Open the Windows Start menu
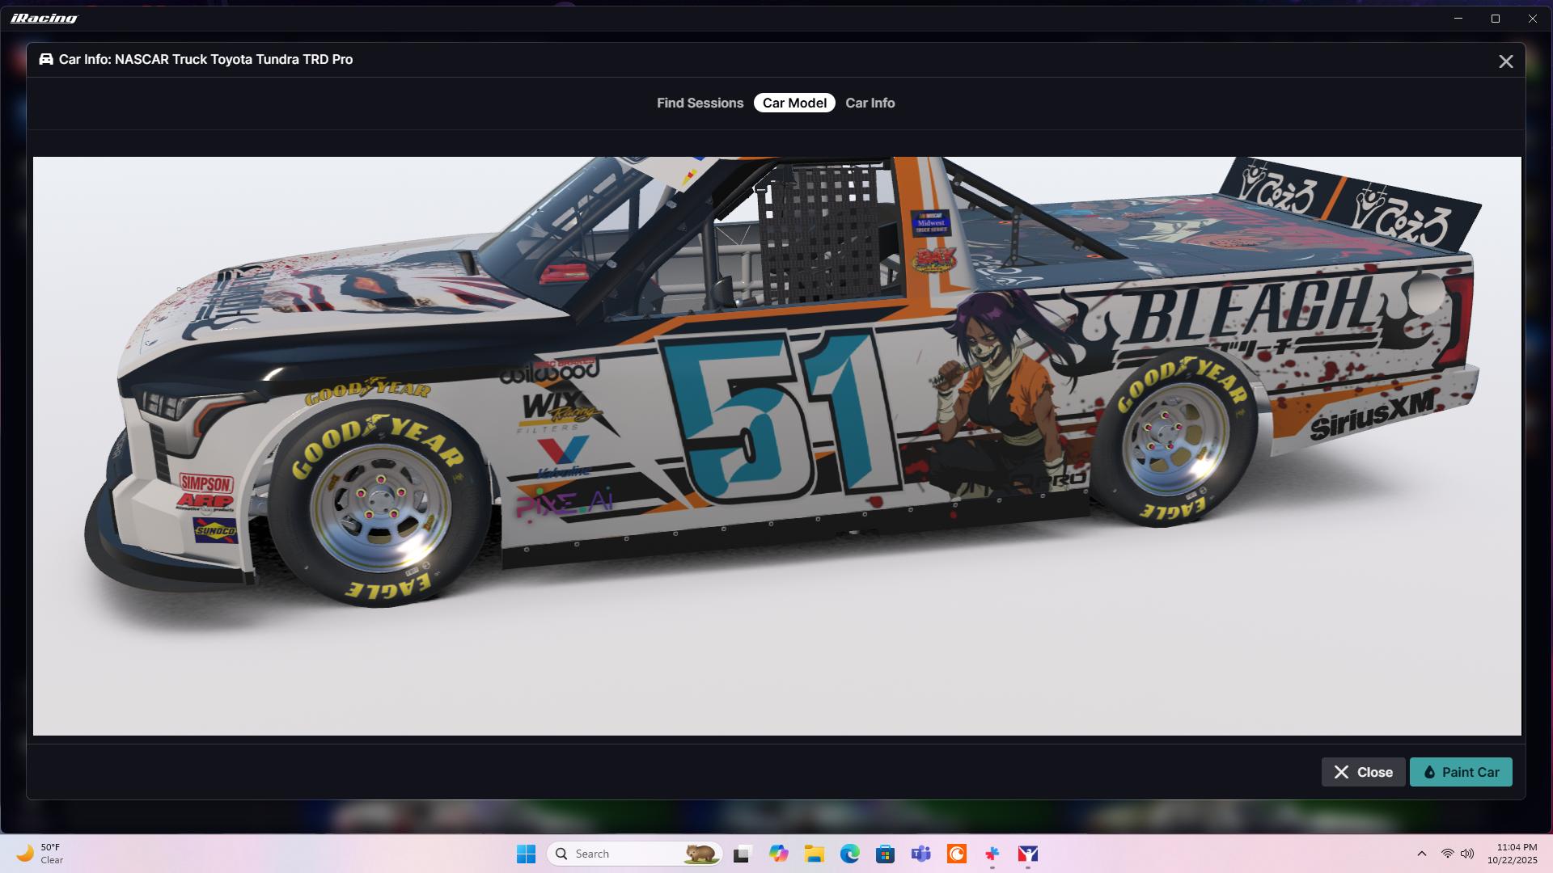The height and width of the screenshot is (873, 1553). pyautogui.click(x=526, y=854)
